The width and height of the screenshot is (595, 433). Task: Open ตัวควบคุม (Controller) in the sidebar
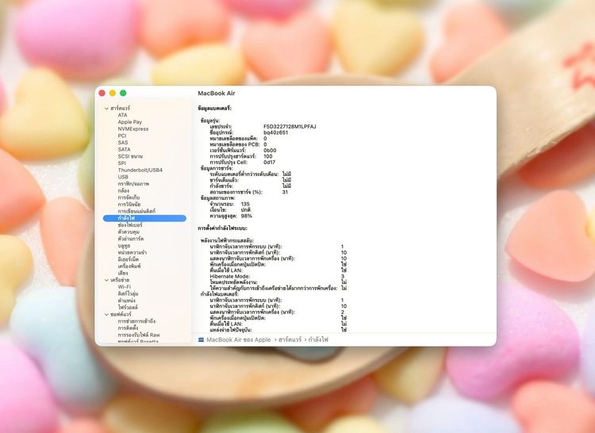(x=129, y=232)
